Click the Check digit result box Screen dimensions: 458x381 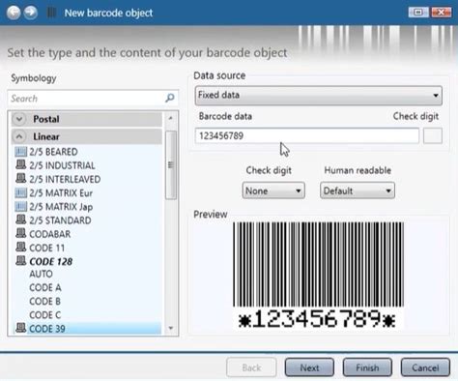coord(433,135)
